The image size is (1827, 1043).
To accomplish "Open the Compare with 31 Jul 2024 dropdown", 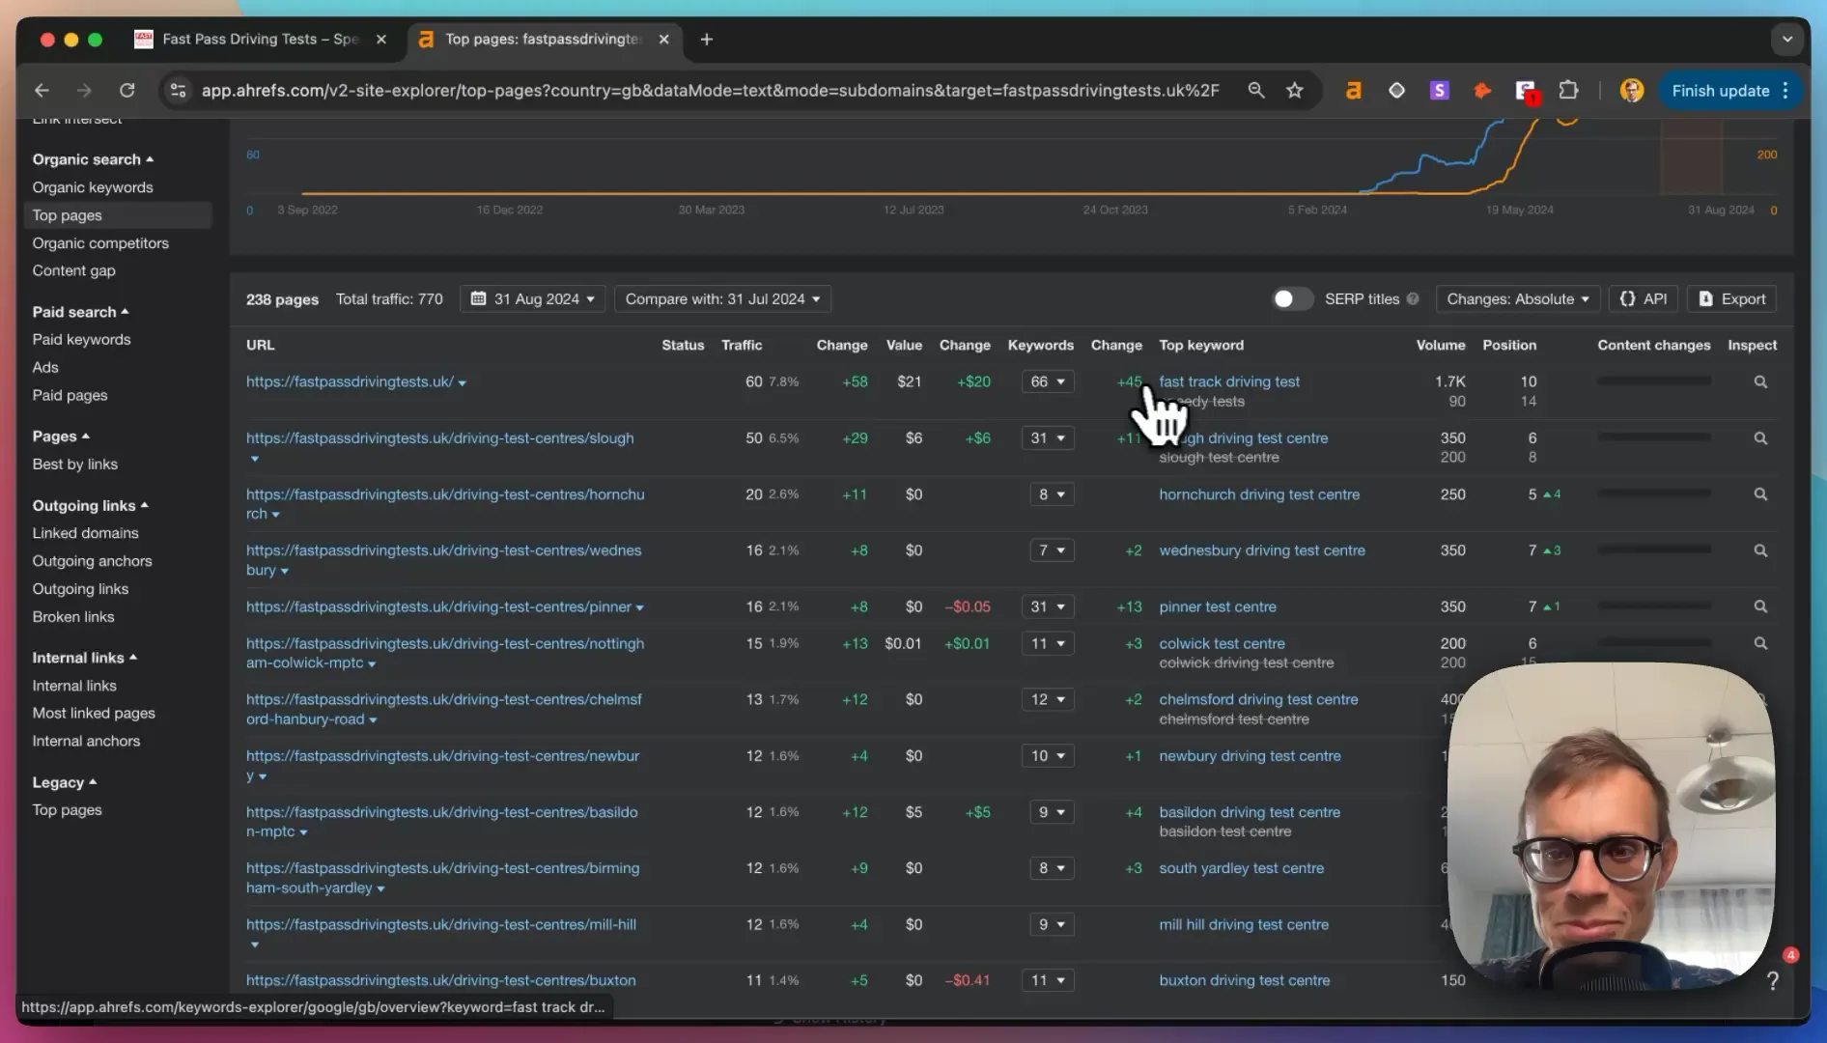I will click(722, 299).
